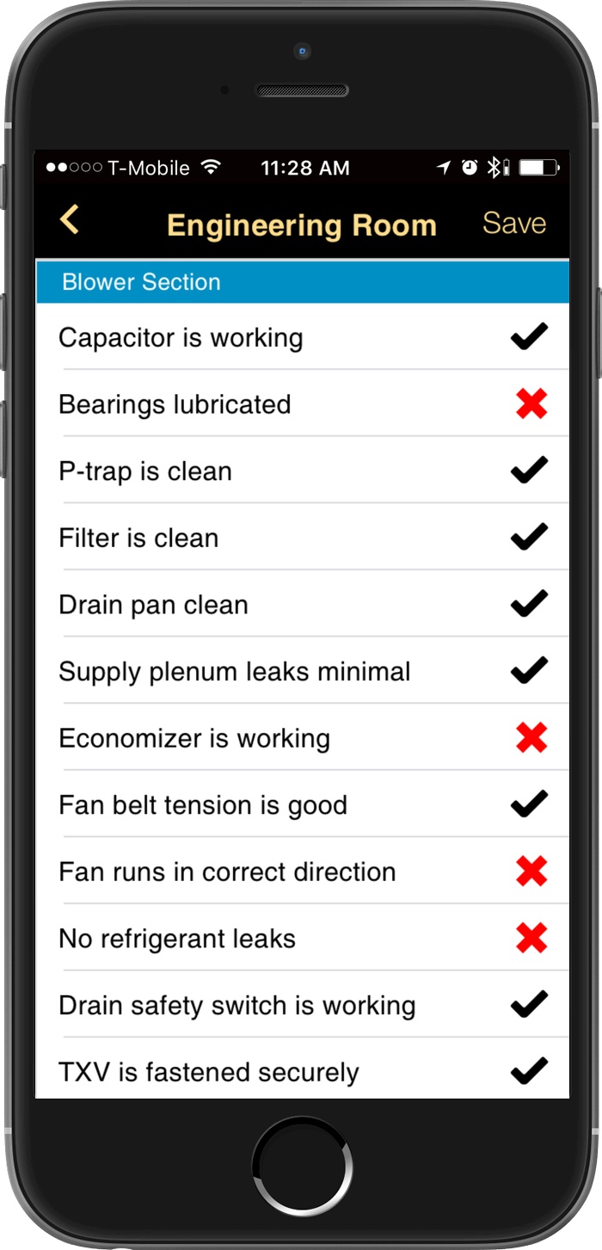Click the checkmark for Drain safety switch is working
The width and height of the screenshot is (602, 1250).
click(529, 1005)
